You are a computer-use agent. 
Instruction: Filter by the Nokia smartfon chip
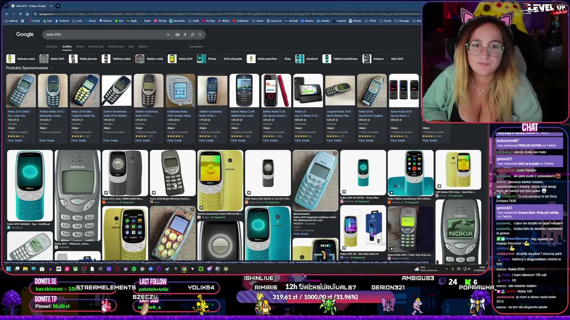(263, 59)
